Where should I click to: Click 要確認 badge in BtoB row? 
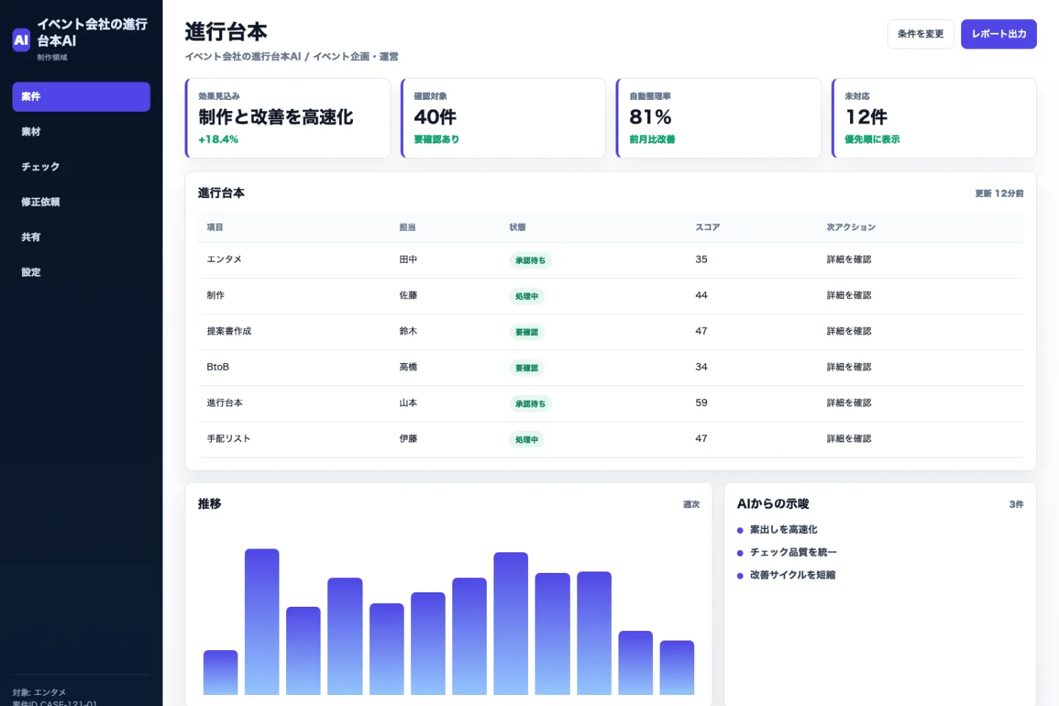tap(527, 368)
